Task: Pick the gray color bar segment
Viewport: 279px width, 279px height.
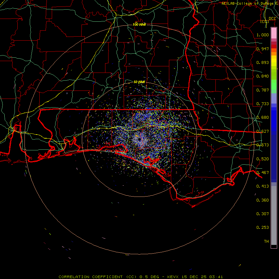Action: [274, 215]
